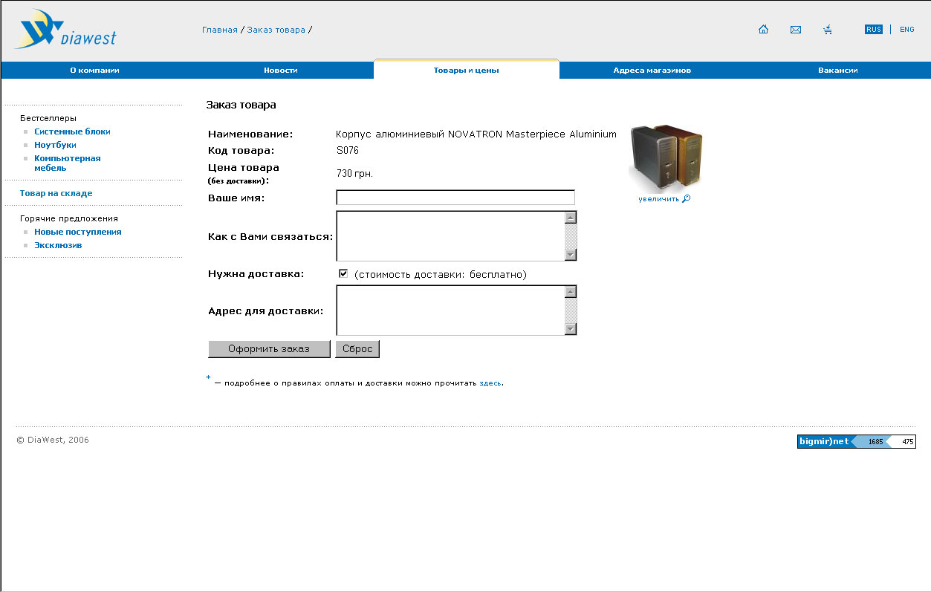The image size is (931, 592).
Task: Click into the Как с Вами связаться textarea
Action: coord(450,236)
